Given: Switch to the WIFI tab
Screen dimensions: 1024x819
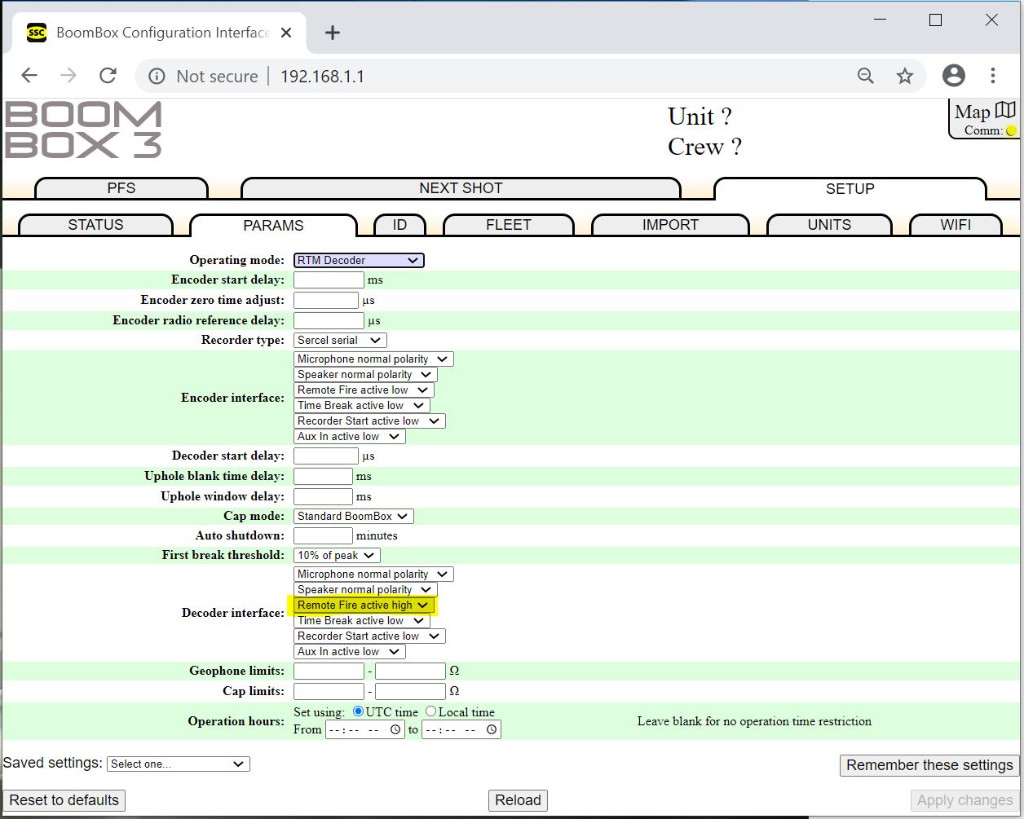Looking at the screenshot, I should pos(955,225).
